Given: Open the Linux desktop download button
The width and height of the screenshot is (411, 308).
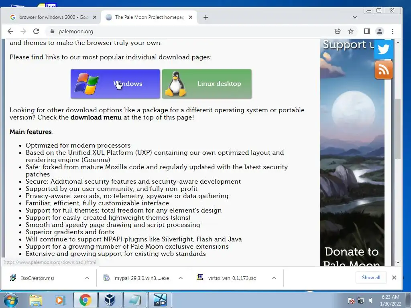Looking at the screenshot, I should 207,84.
